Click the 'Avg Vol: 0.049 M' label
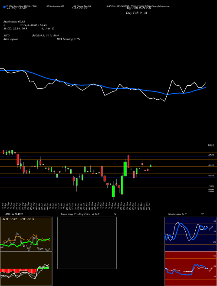Image resolution: width=217 pixels, height=286 pixels. 138,8
